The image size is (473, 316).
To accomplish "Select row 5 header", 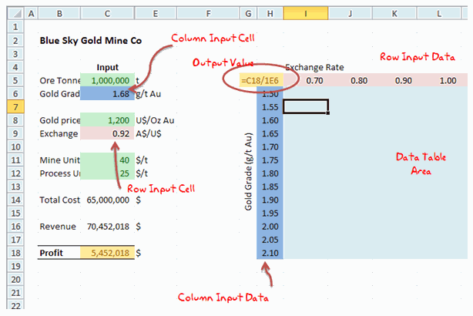I will 12,80.
